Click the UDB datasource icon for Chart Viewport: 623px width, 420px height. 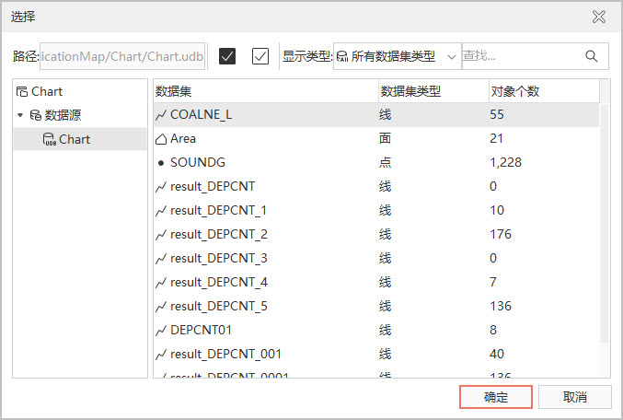click(50, 140)
